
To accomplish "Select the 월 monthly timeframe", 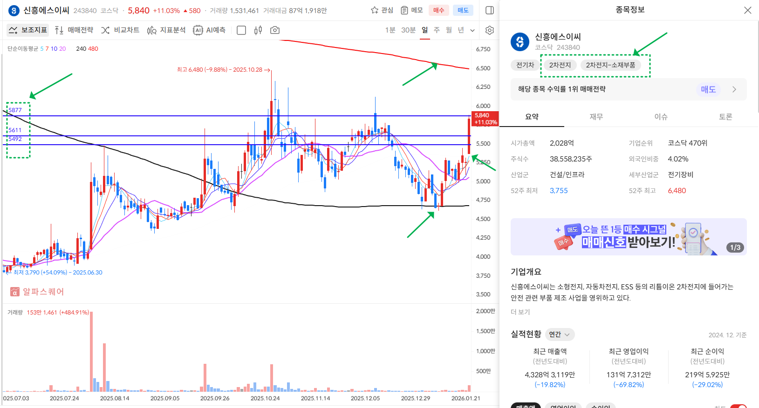I will click(449, 30).
